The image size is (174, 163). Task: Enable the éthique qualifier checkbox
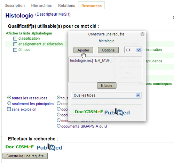pos(15,50)
